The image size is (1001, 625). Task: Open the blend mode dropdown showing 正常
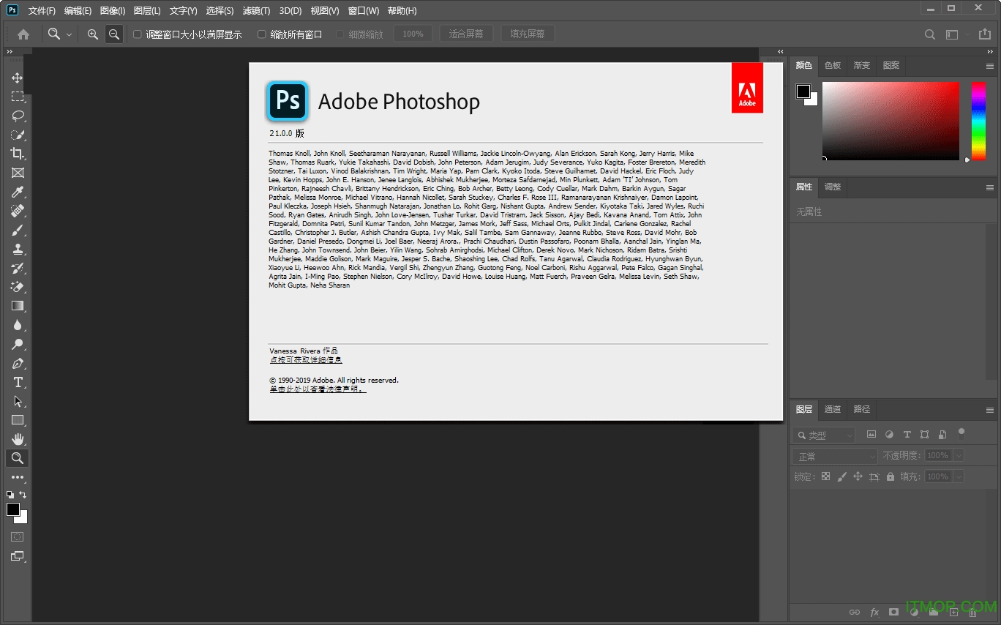pos(833,454)
